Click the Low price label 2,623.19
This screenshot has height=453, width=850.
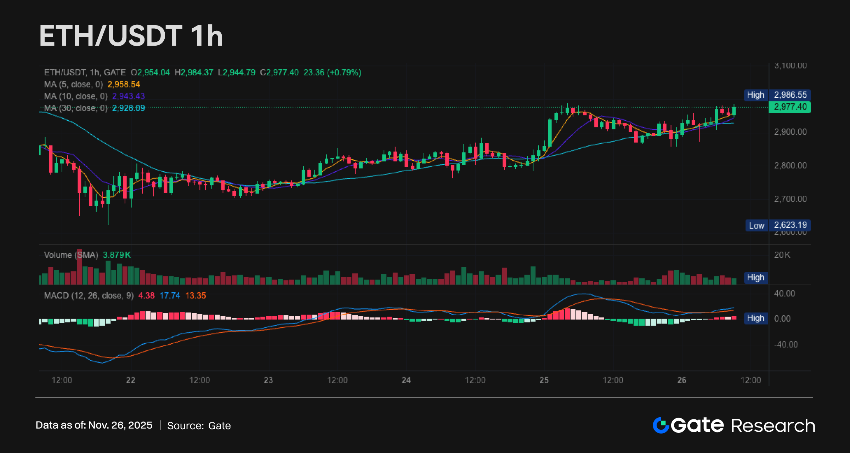(790, 225)
